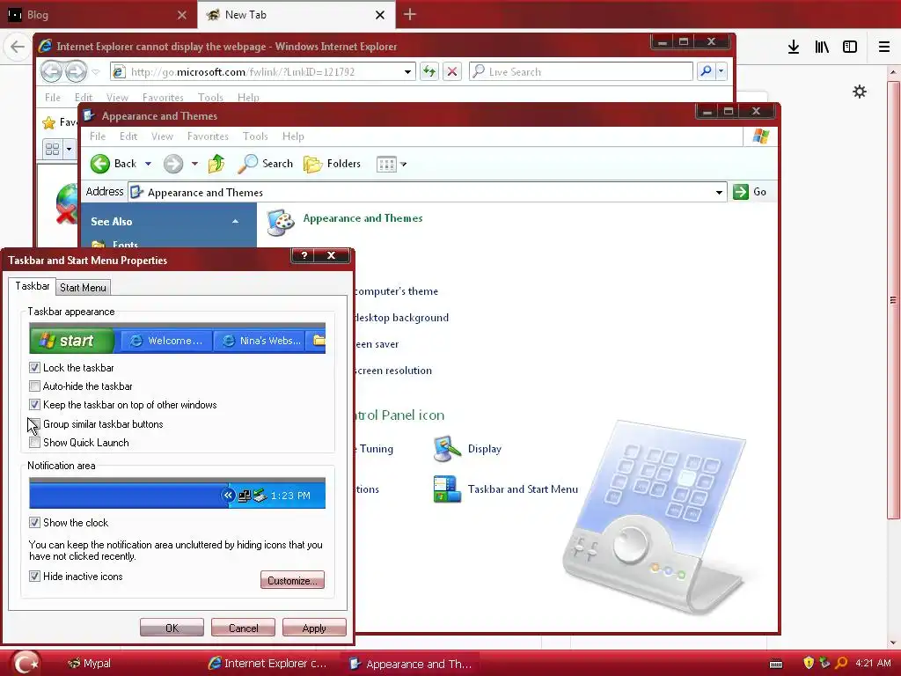
Task: Toggle Hide inactive icons checkbox
Action: tap(34, 576)
